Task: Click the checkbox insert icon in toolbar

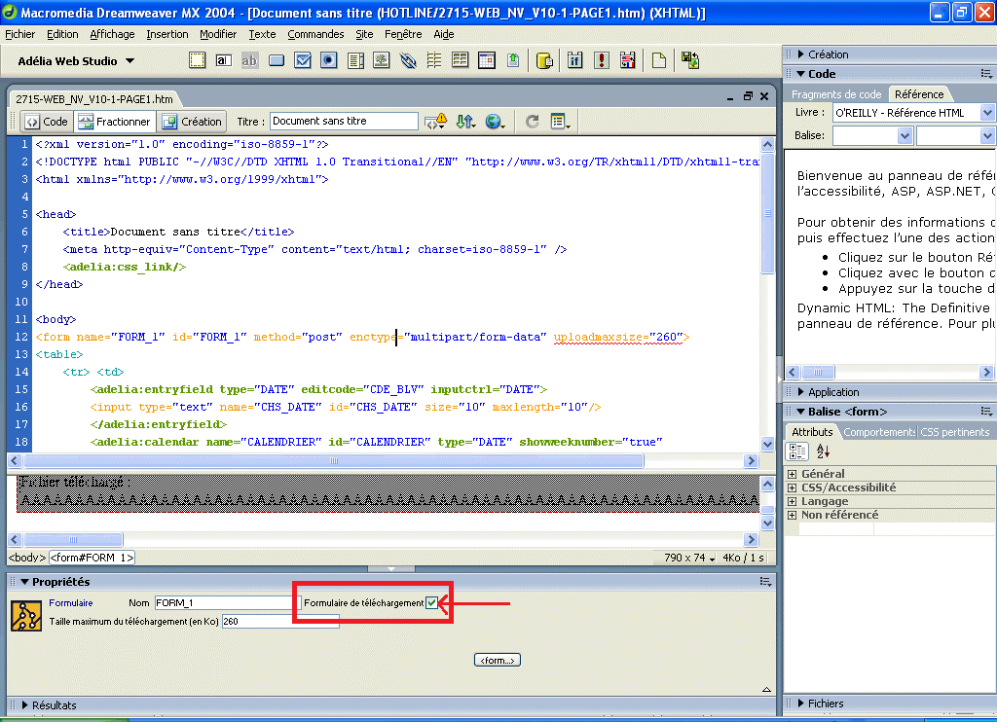Action: pyautogui.click(x=303, y=60)
